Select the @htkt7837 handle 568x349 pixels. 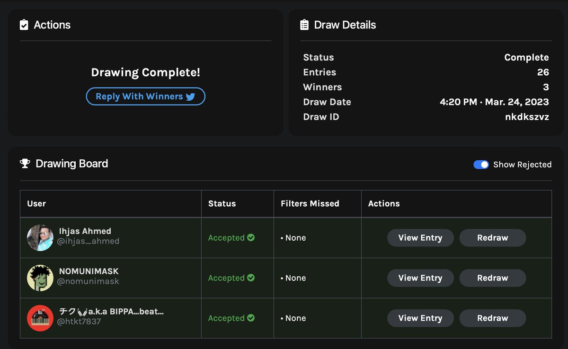point(79,322)
